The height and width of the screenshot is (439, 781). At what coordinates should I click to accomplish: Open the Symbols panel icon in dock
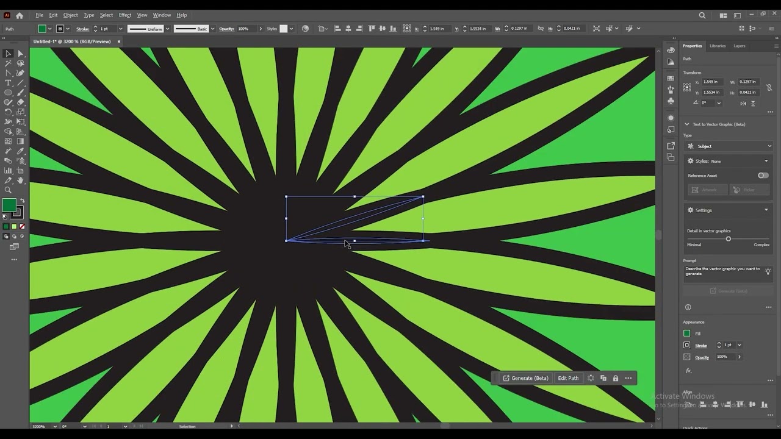(x=671, y=101)
